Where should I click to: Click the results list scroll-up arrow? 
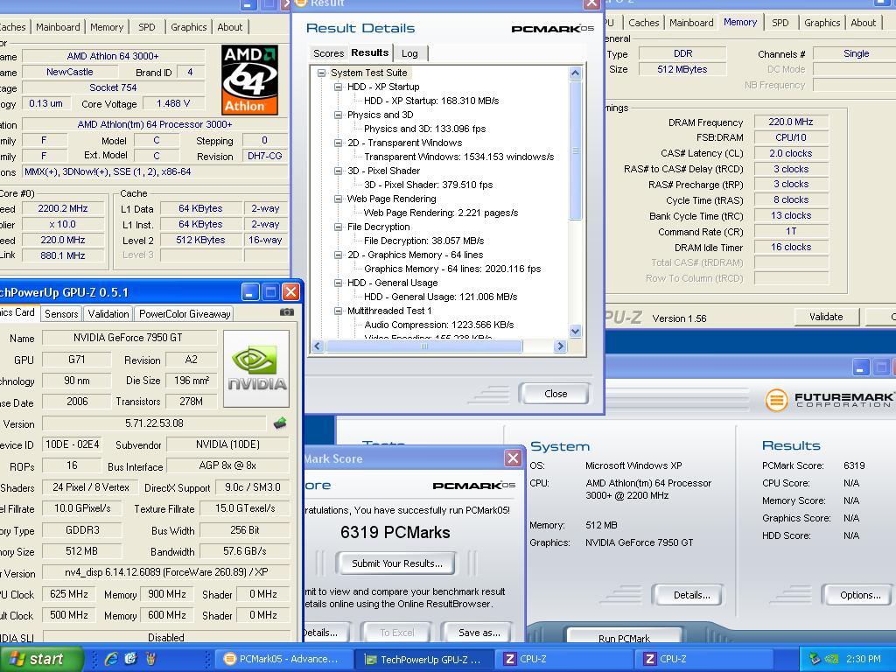[x=576, y=73]
